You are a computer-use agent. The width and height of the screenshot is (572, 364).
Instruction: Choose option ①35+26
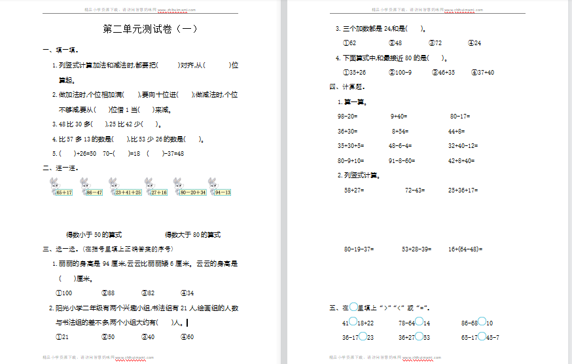pos(354,73)
